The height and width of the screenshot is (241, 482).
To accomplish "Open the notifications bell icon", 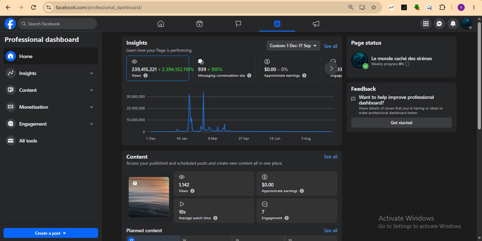I will coord(453,24).
